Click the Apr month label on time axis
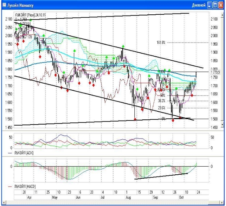This screenshot has width=226, height=206. [x=29, y=198]
